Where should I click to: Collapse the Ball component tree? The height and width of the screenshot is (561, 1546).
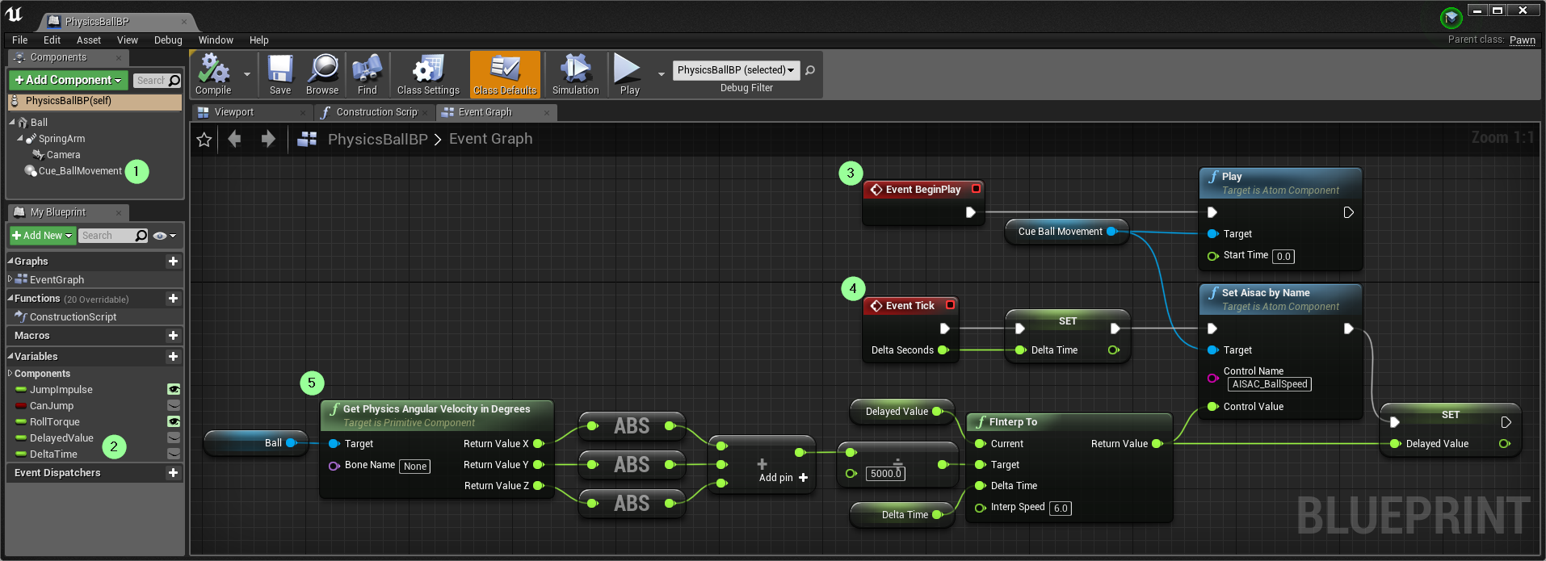click(x=12, y=122)
